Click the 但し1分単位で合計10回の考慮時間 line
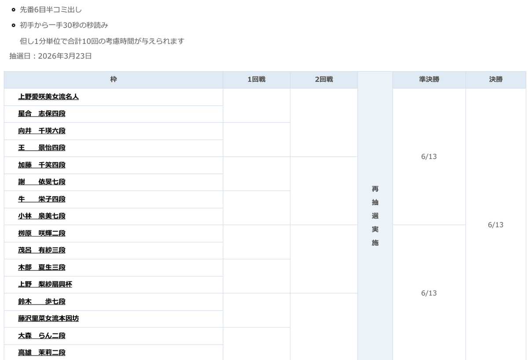The image size is (528, 360). coord(102,41)
